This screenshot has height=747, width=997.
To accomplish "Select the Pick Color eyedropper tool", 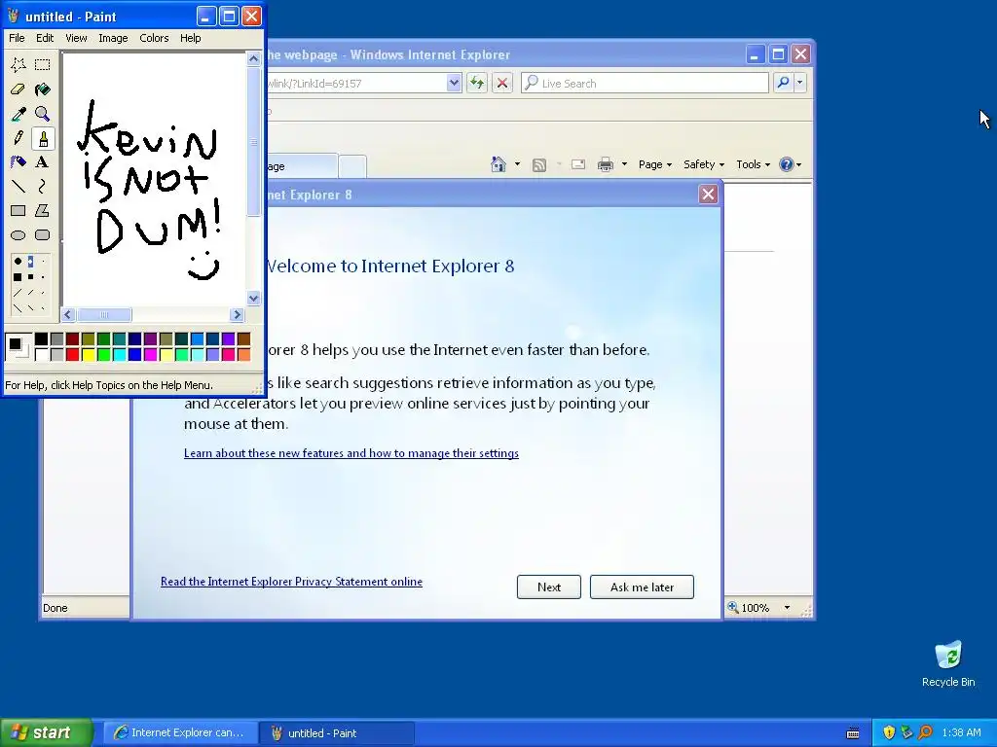I will point(18,114).
